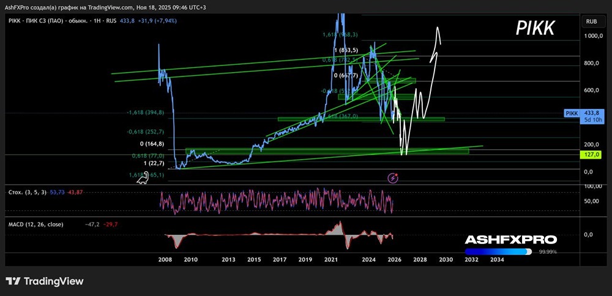Click the 100,00 Stochastic scale label

pos(592,186)
